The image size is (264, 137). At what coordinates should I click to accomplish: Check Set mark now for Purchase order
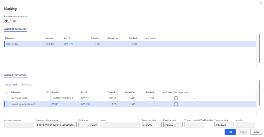click(176, 98)
